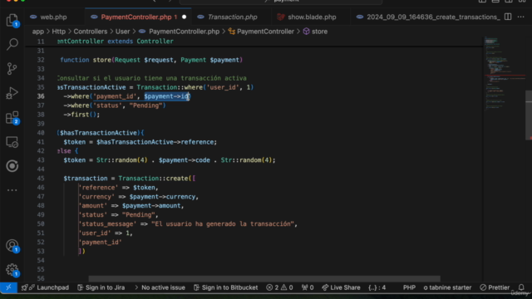Change the PHP language mode
Viewport: 532px width, 299px height.
(409, 287)
